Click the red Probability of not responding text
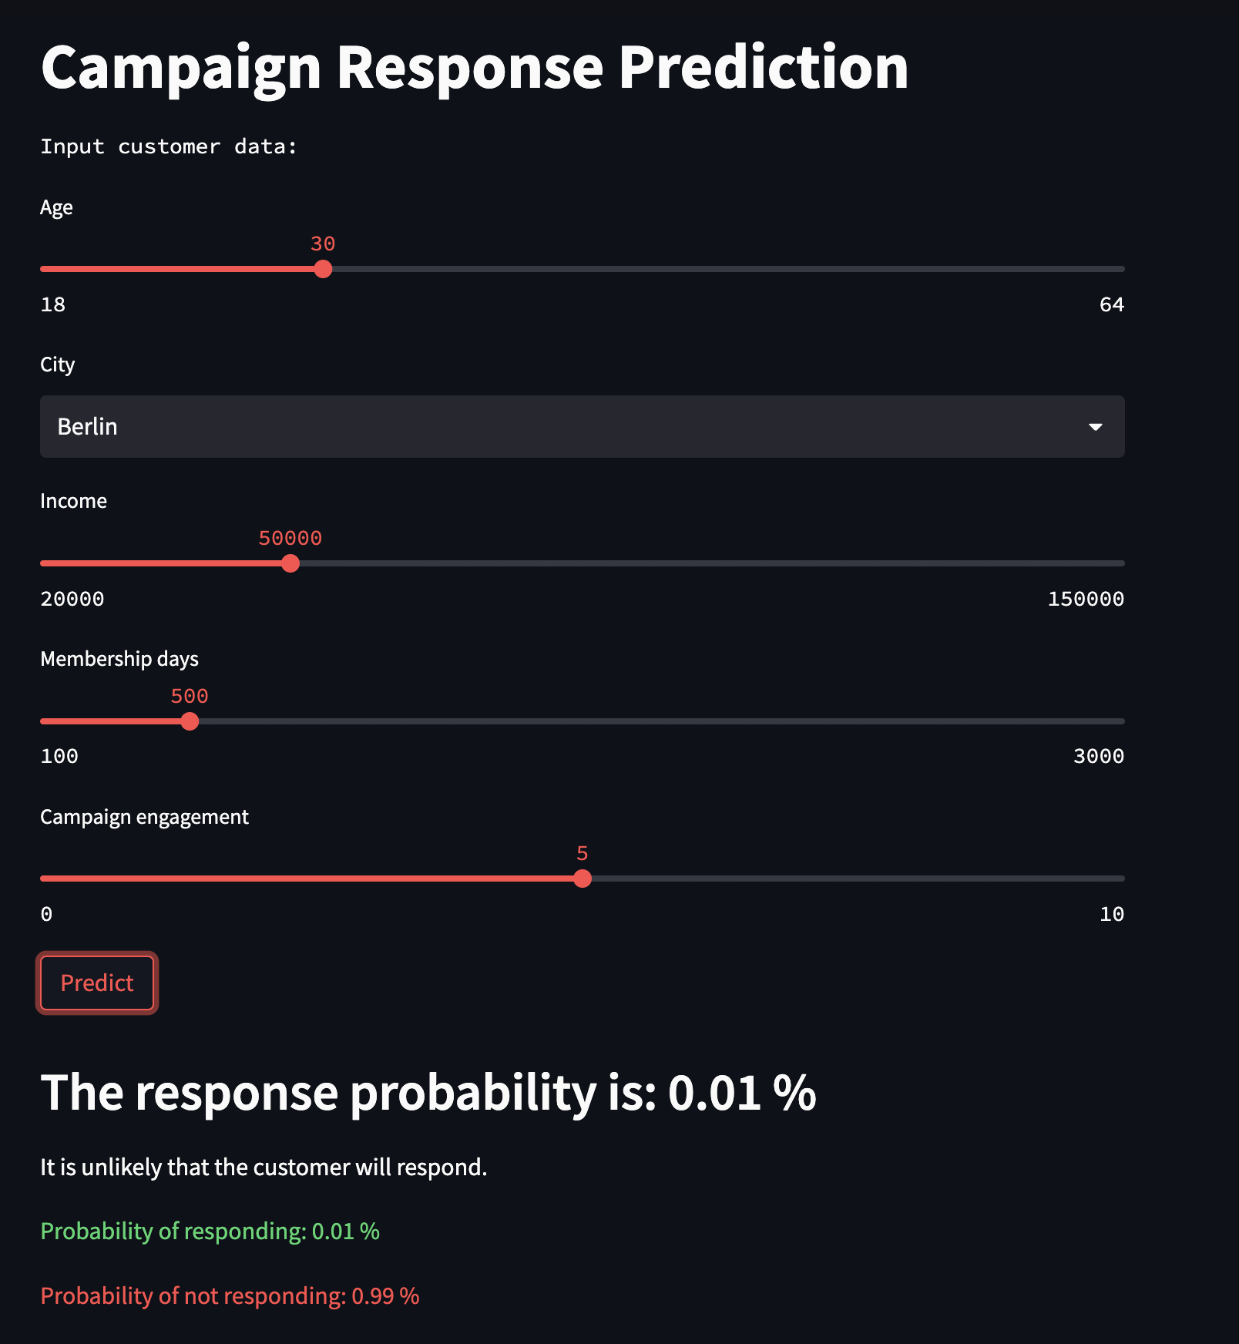1239x1344 pixels. pyautogui.click(x=230, y=1296)
